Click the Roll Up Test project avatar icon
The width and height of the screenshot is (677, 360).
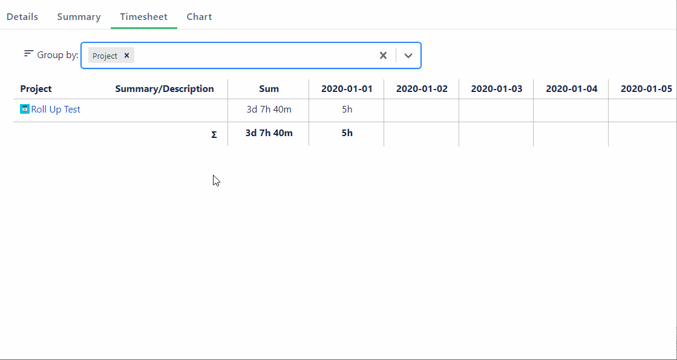click(24, 109)
